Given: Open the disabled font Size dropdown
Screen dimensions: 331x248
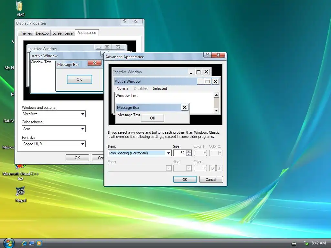Looking at the screenshot, I should [x=182, y=168].
